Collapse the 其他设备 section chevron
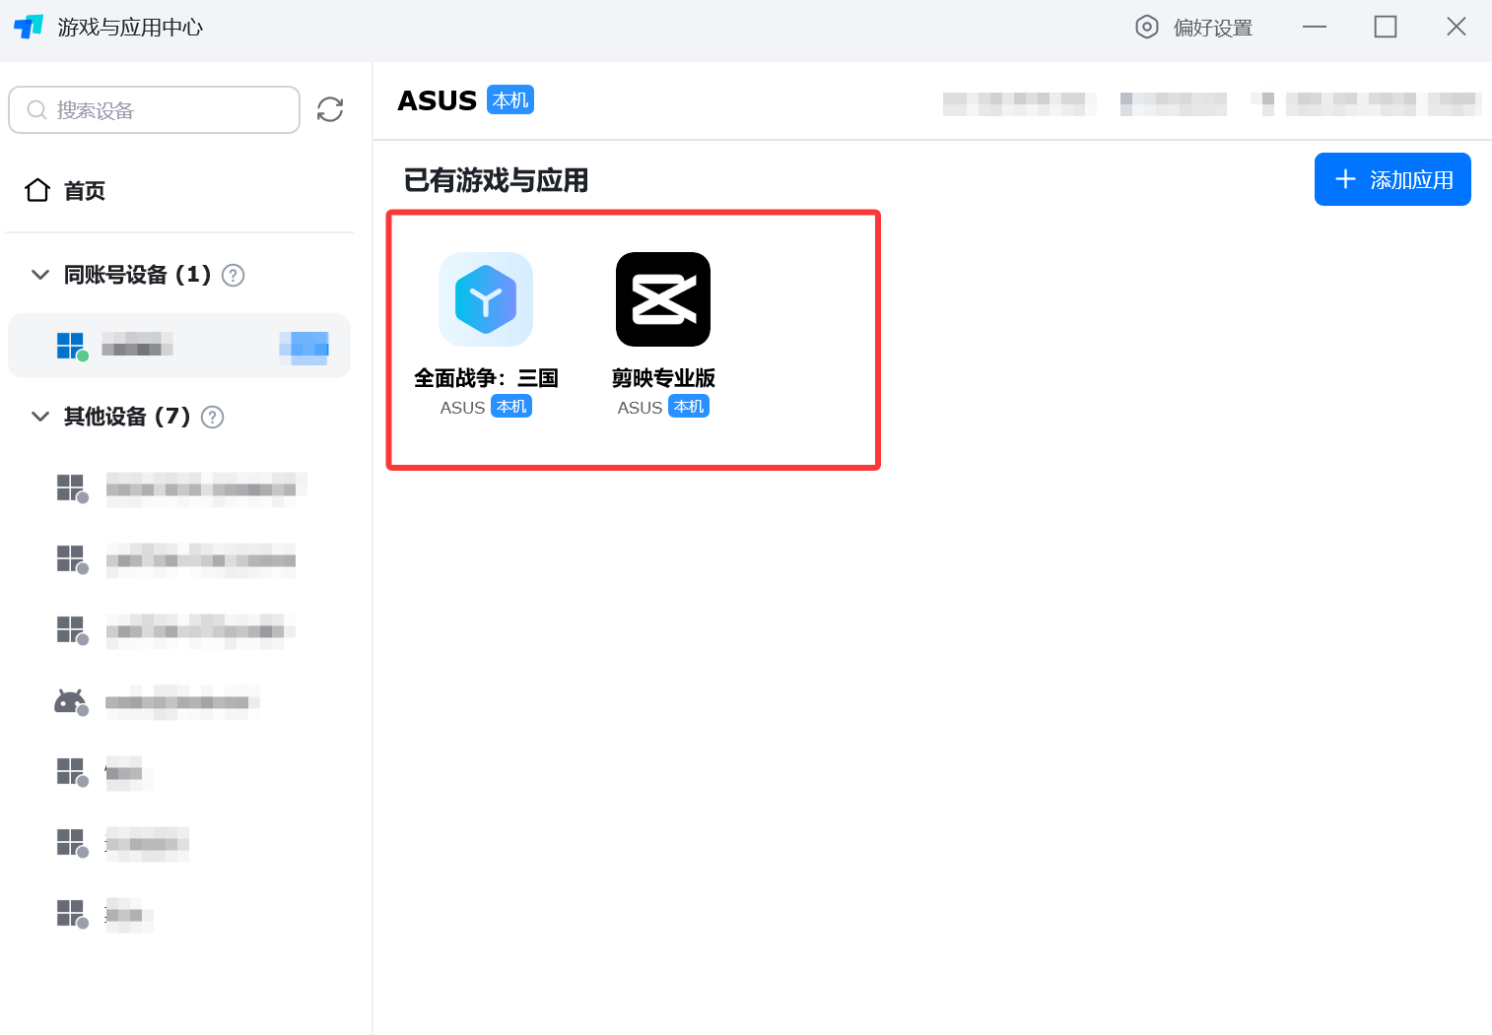Image resolution: width=1492 pixels, height=1035 pixels. pyautogui.click(x=40, y=417)
